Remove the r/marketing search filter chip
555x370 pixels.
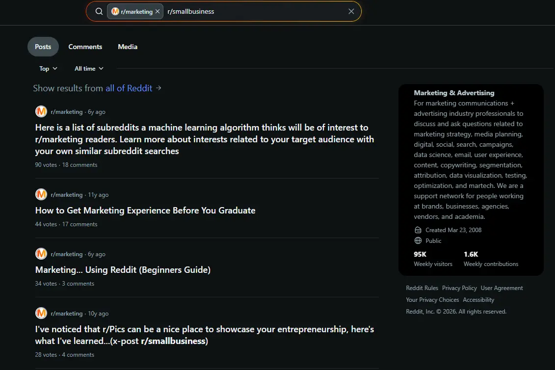coord(158,11)
